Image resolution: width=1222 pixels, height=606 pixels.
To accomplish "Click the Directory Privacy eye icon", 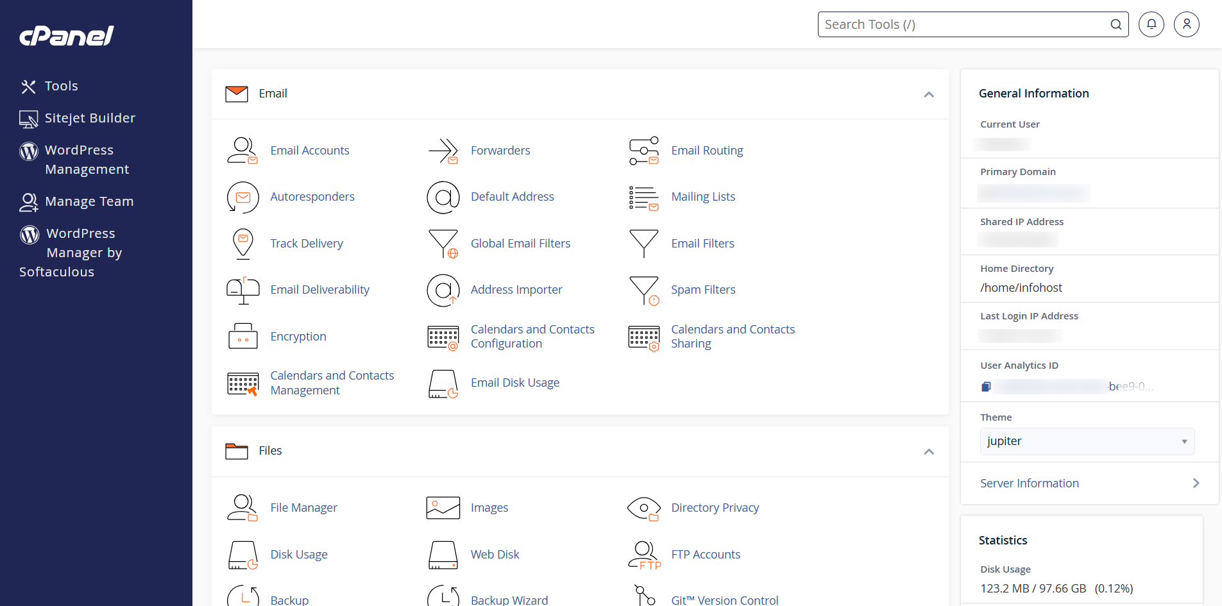I will [644, 509].
